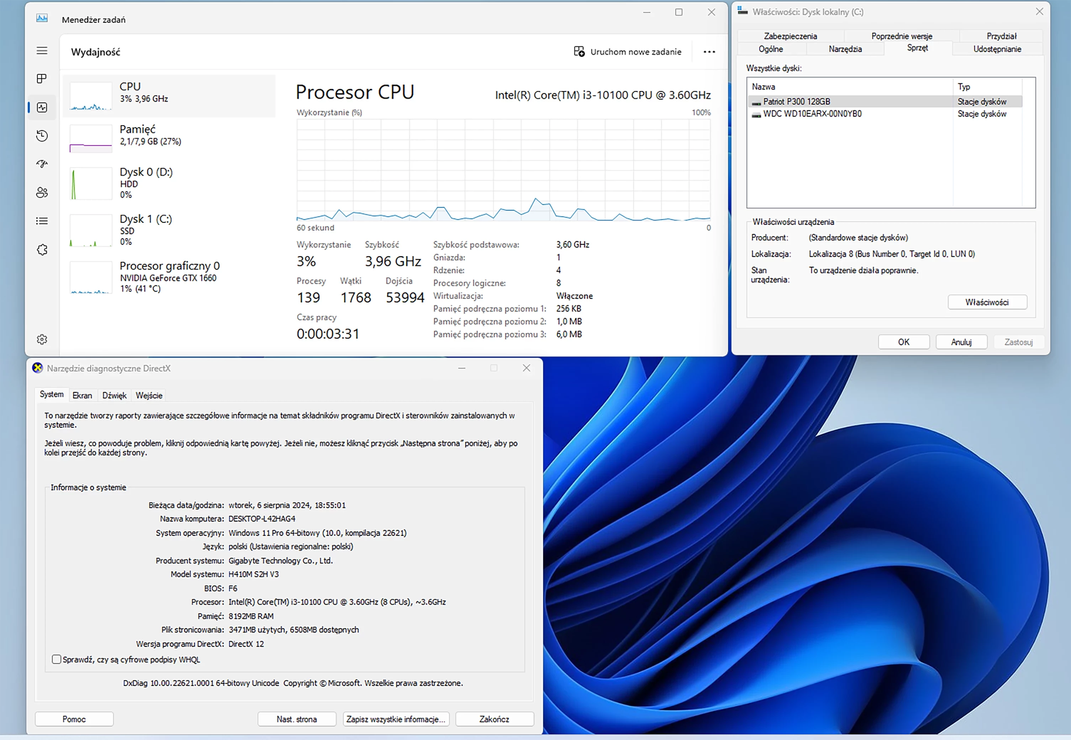Click the DirectX 12 version text
This screenshot has width=1071, height=740.
(246, 644)
